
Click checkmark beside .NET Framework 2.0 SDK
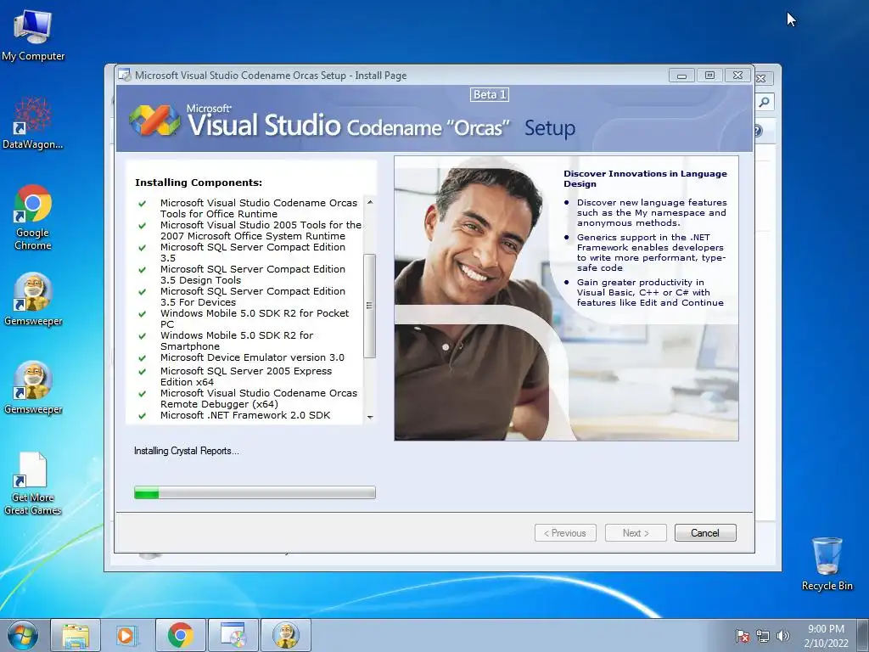143,416
